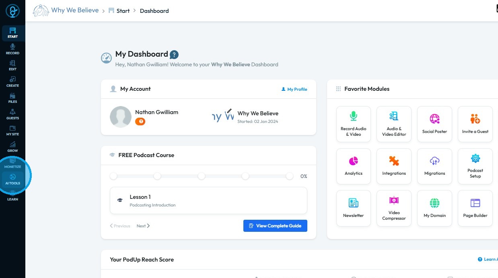Click the My Profile link

294,89
